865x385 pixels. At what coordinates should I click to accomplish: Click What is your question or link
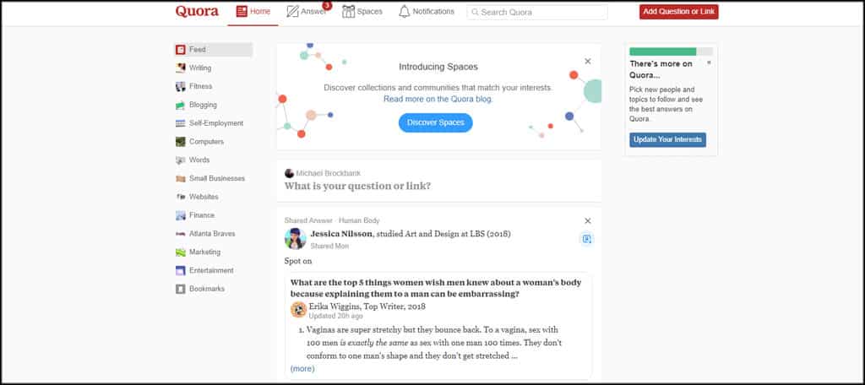click(x=357, y=186)
